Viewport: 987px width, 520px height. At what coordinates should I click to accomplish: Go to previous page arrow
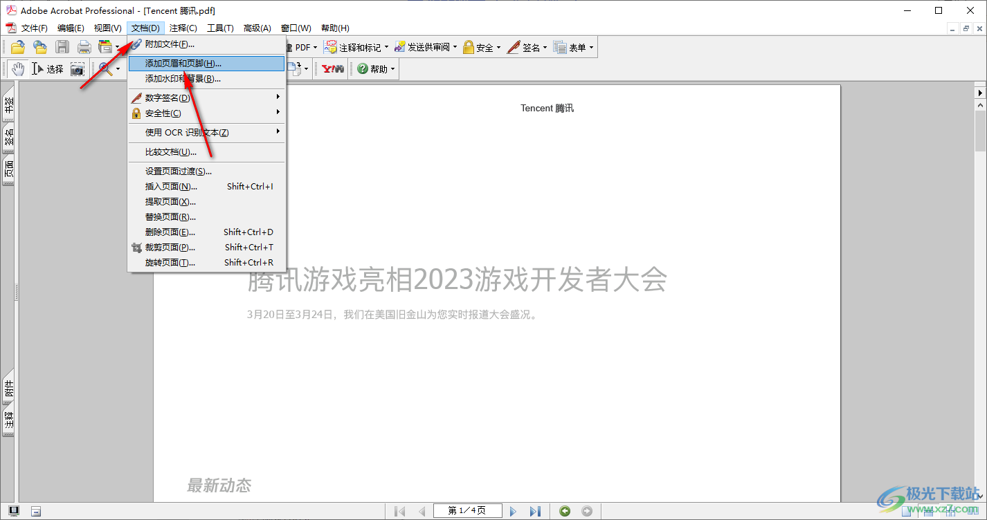422,511
